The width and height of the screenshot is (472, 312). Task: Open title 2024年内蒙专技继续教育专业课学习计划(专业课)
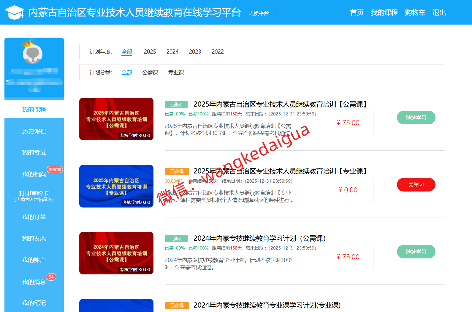coord(267,305)
